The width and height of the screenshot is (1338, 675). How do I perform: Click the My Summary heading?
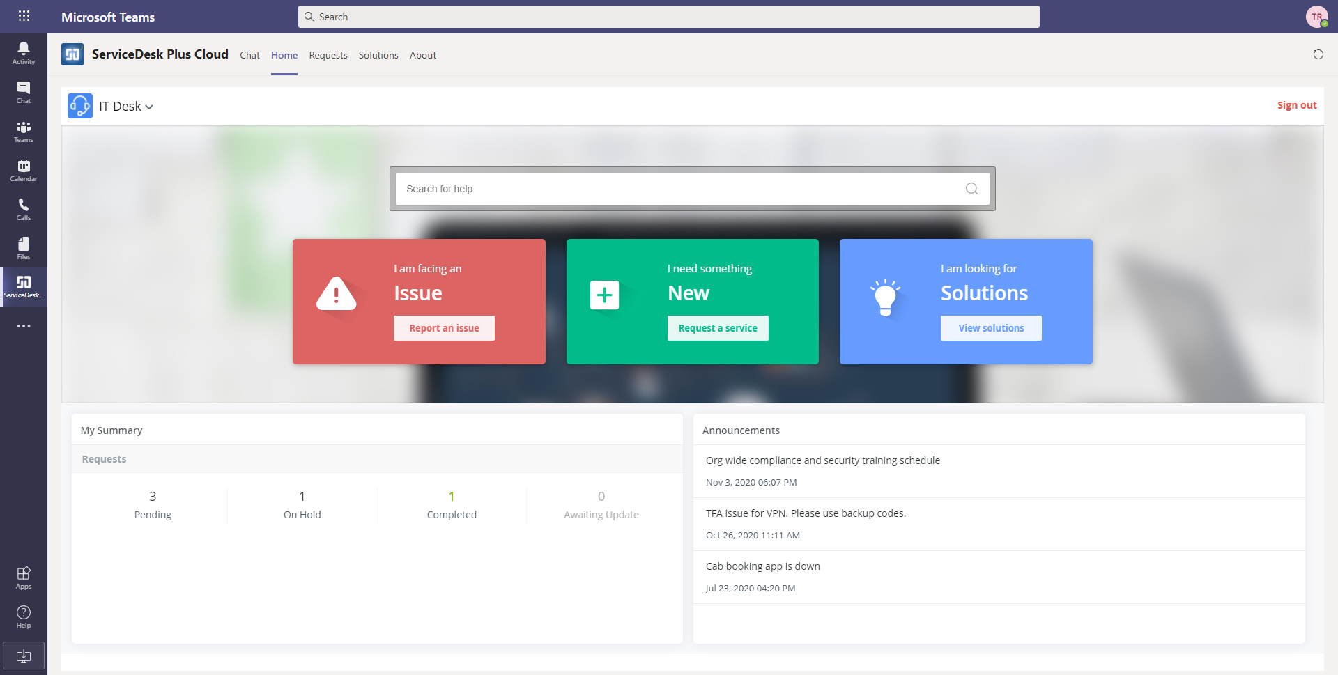[x=111, y=430]
